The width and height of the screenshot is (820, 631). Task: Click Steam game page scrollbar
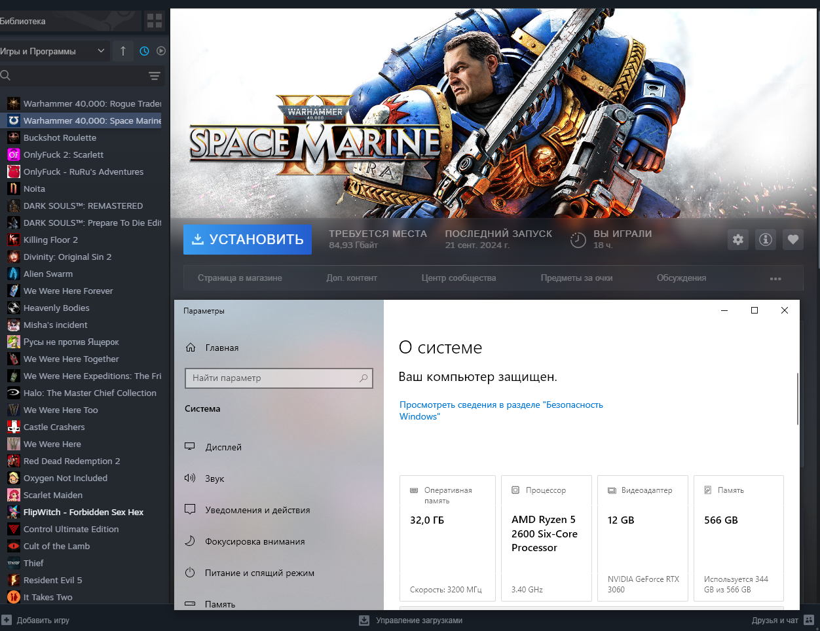coord(818,137)
